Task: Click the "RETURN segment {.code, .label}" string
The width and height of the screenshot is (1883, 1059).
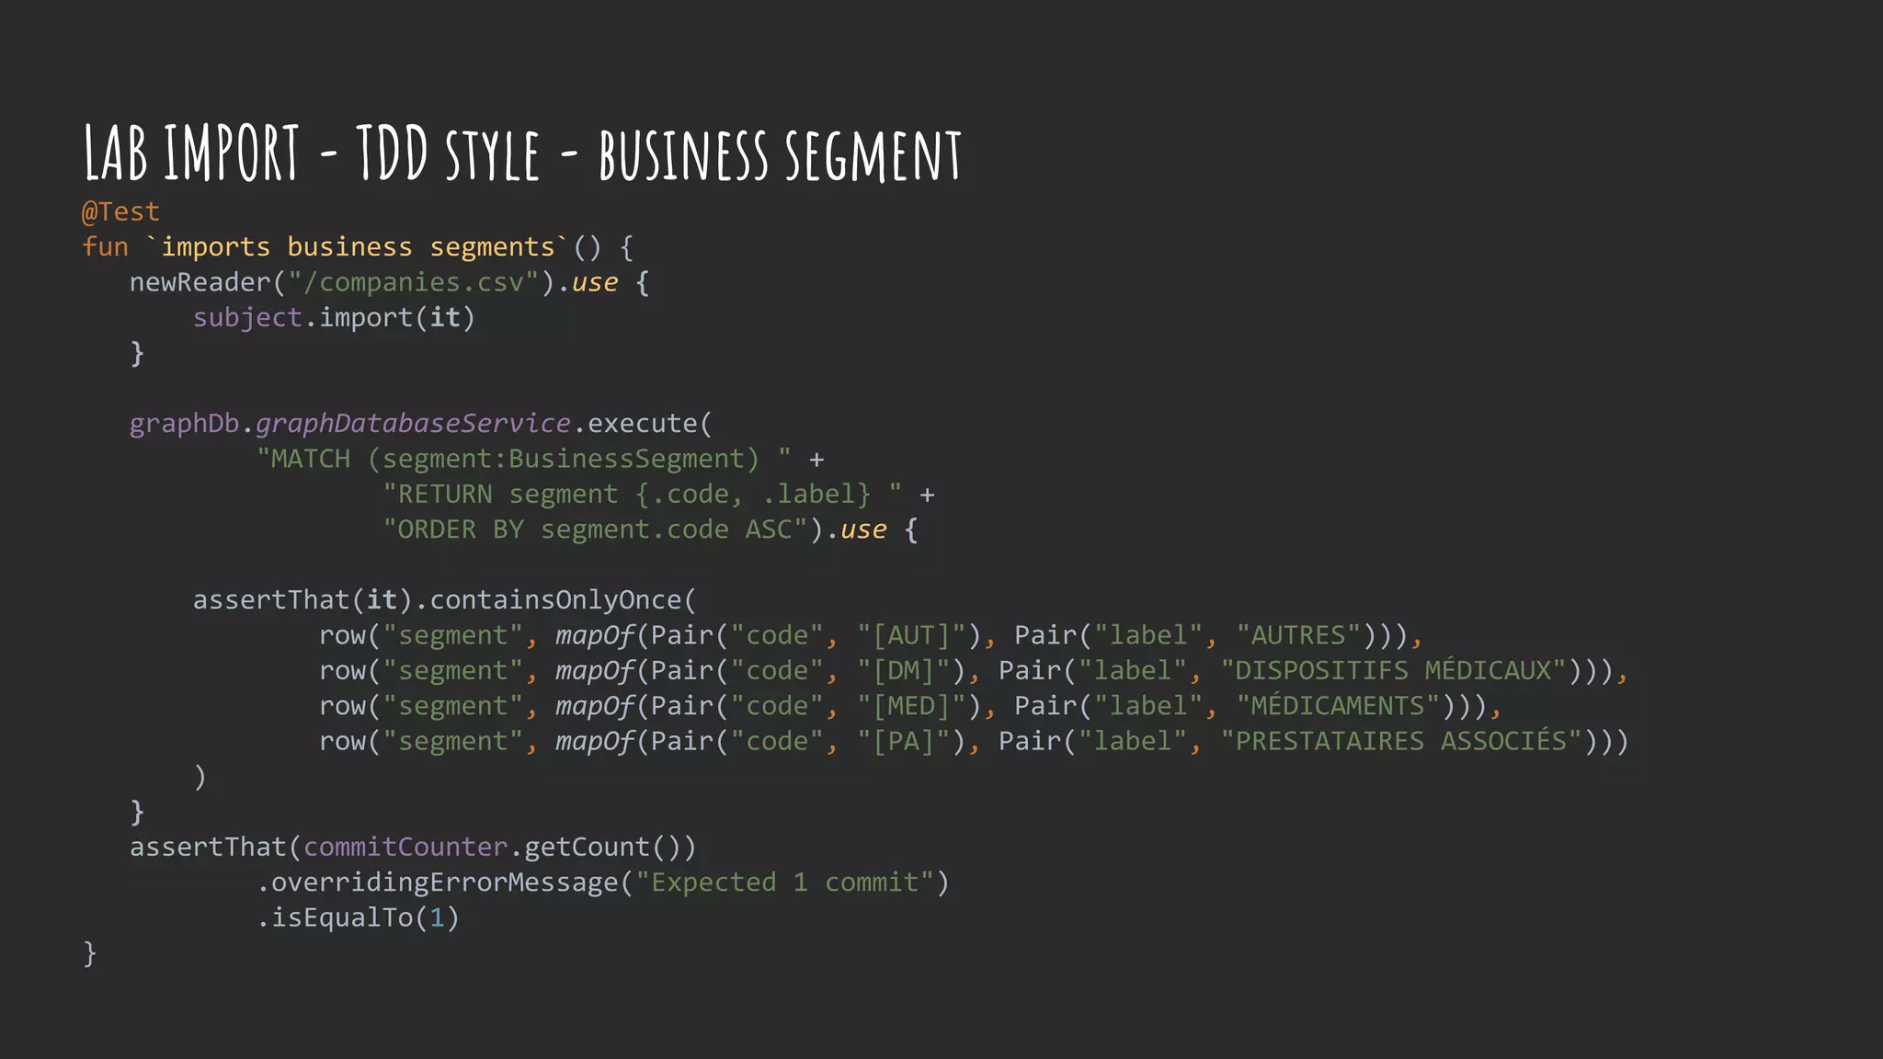Action: click(x=643, y=495)
